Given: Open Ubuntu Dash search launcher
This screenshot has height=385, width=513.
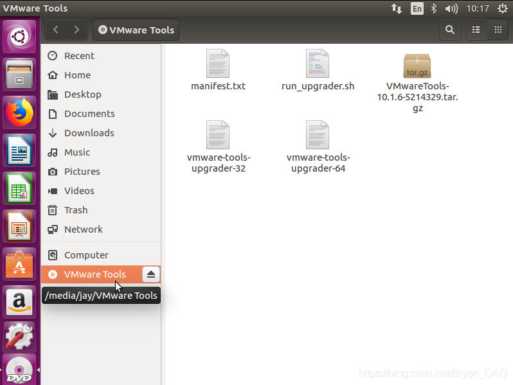Looking at the screenshot, I should pyautogui.click(x=19, y=37).
